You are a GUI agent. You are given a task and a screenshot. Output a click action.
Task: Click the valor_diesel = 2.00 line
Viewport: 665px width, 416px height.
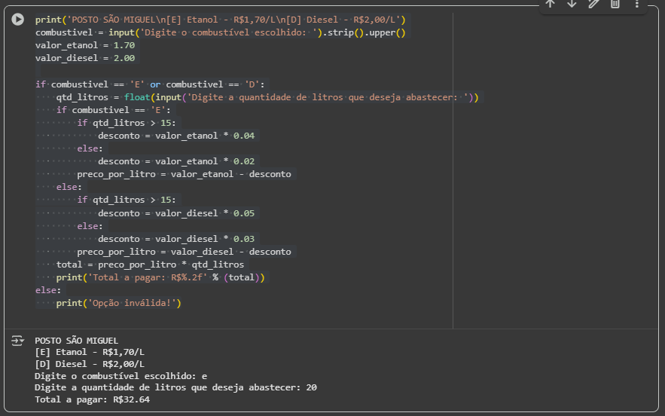(84, 58)
